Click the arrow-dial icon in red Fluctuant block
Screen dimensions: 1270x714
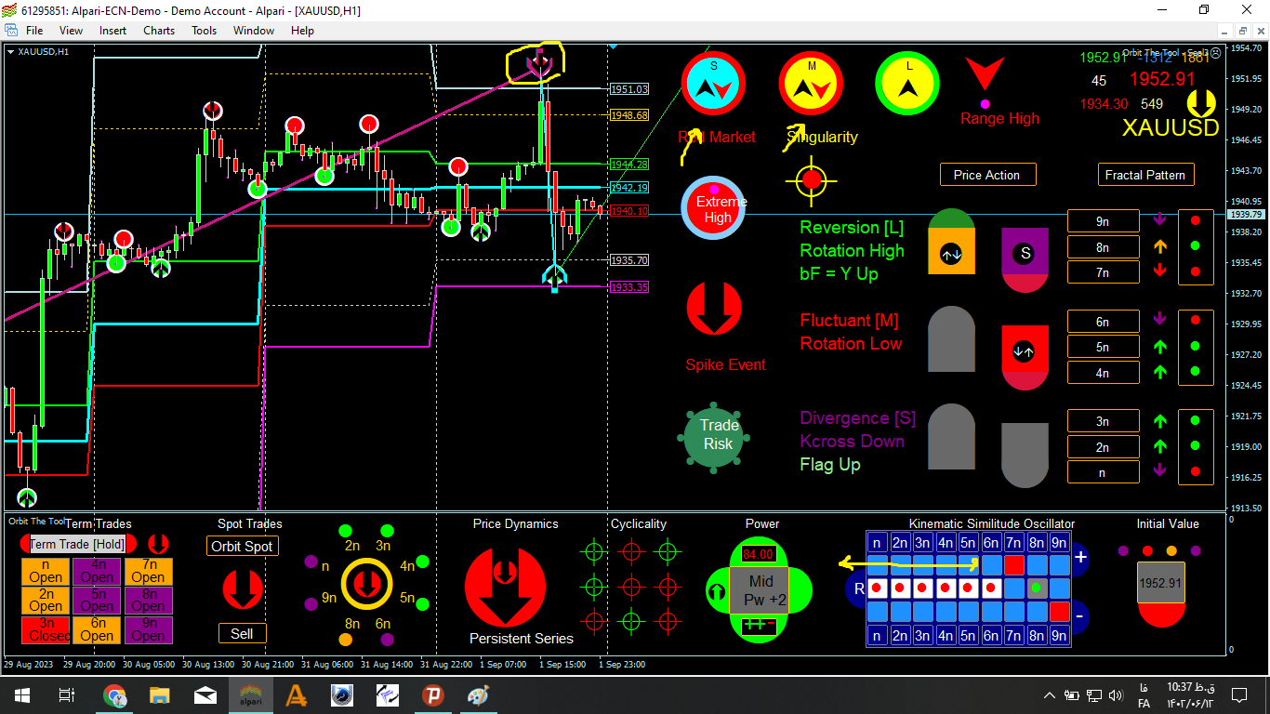tap(1024, 351)
